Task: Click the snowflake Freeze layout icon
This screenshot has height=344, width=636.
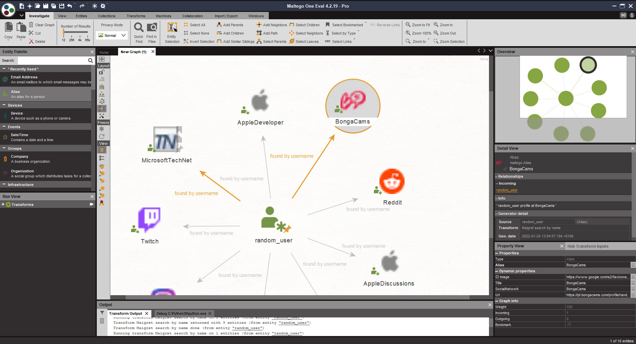Action: tap(102, 129)
